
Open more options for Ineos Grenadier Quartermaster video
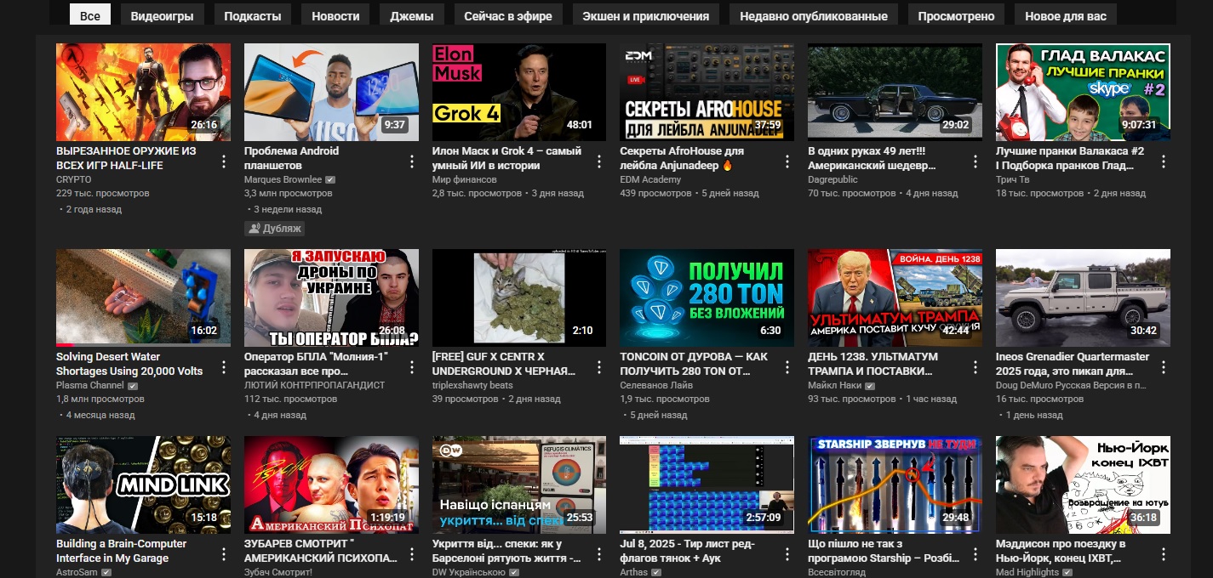point(1164,366)
